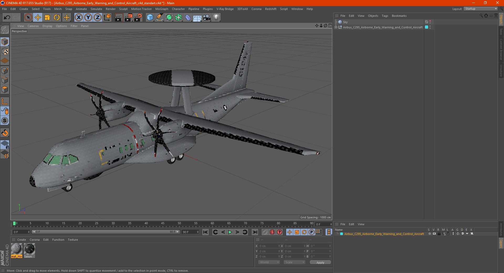Click Render View clapperboard icon
This screenshot has height=273, width=504.
[119, 18]
